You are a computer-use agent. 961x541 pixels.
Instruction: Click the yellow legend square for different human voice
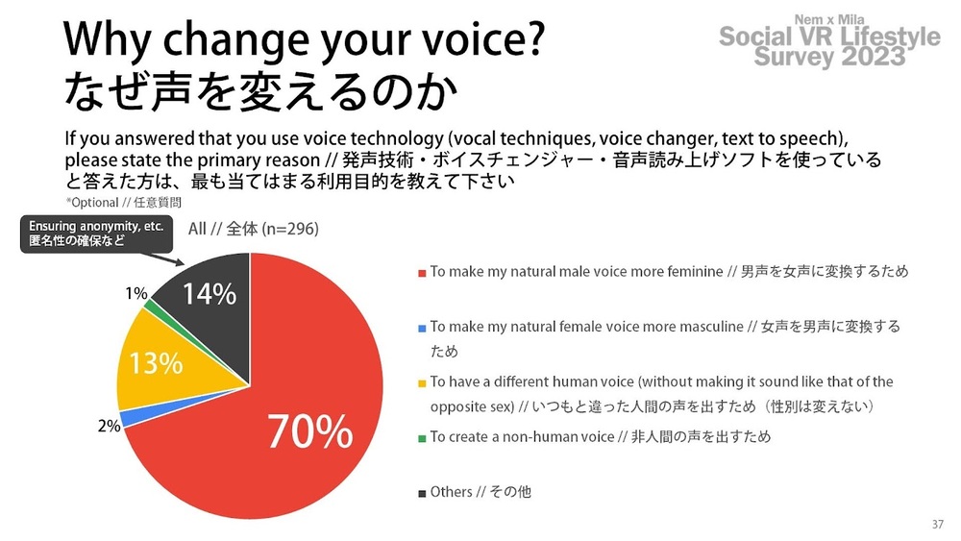pyautogui.click(x=422, y=383)
